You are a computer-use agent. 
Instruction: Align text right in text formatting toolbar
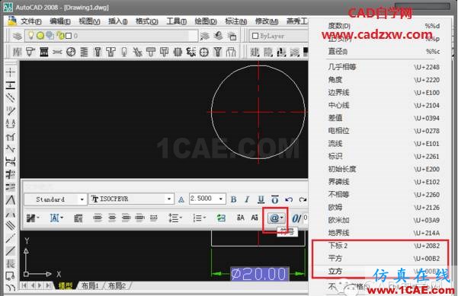coord(126,218)
